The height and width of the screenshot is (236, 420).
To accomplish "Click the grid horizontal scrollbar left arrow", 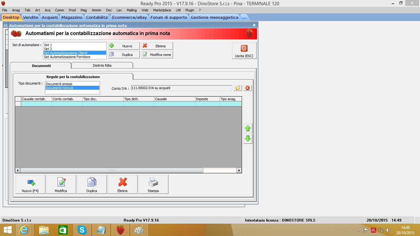I will [18, 170].
